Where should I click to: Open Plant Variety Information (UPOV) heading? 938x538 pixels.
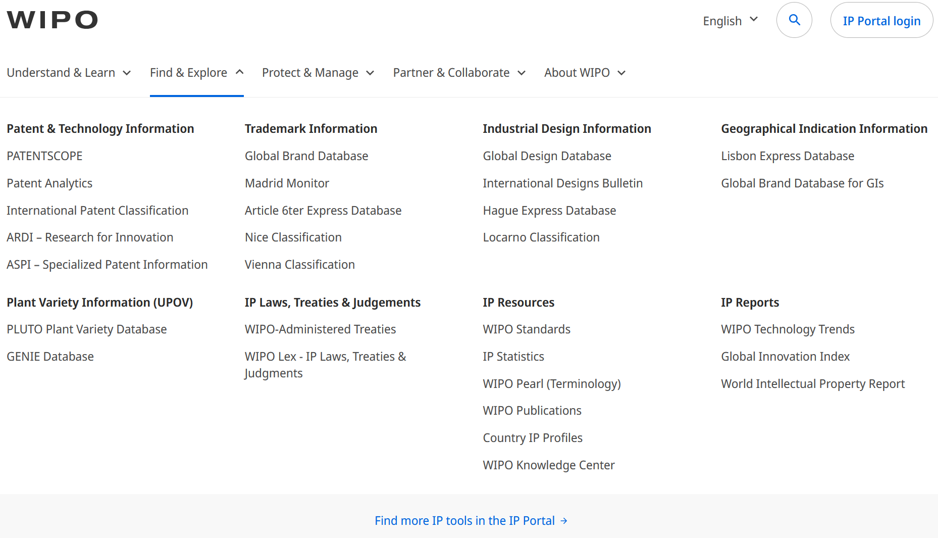click(100, 303)
